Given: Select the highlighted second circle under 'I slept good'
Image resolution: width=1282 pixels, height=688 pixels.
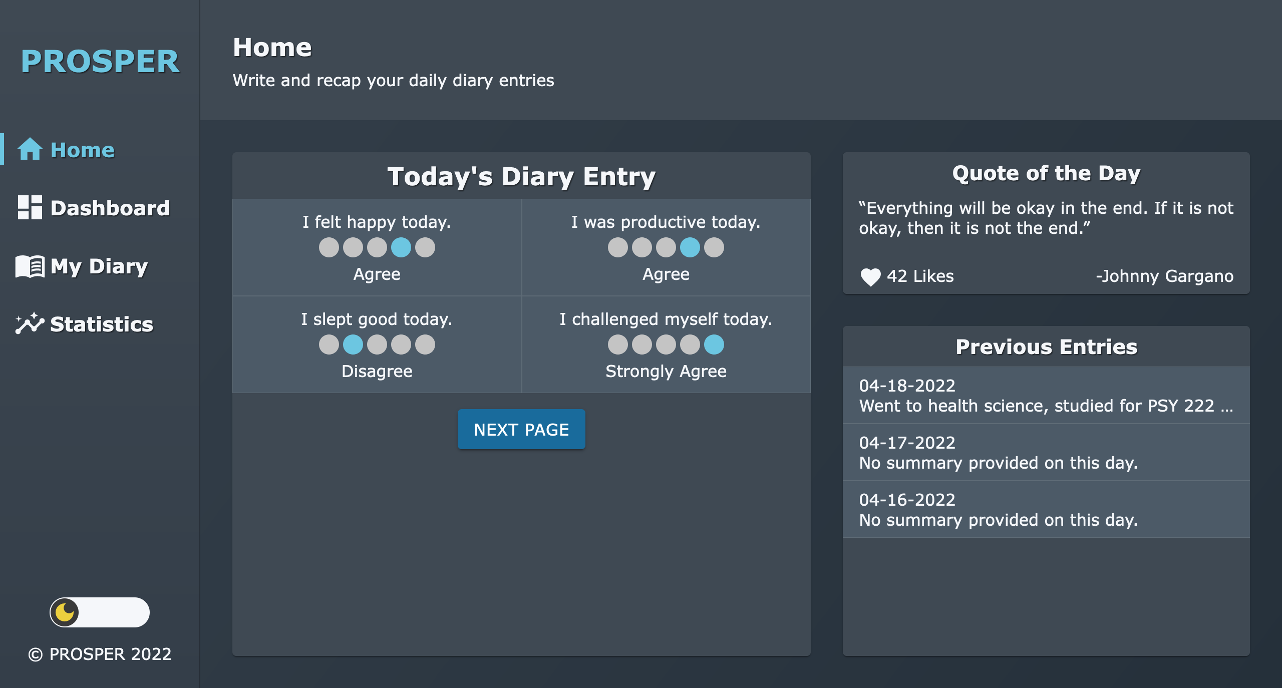Looking at the screenshot, I should (353, 345).
